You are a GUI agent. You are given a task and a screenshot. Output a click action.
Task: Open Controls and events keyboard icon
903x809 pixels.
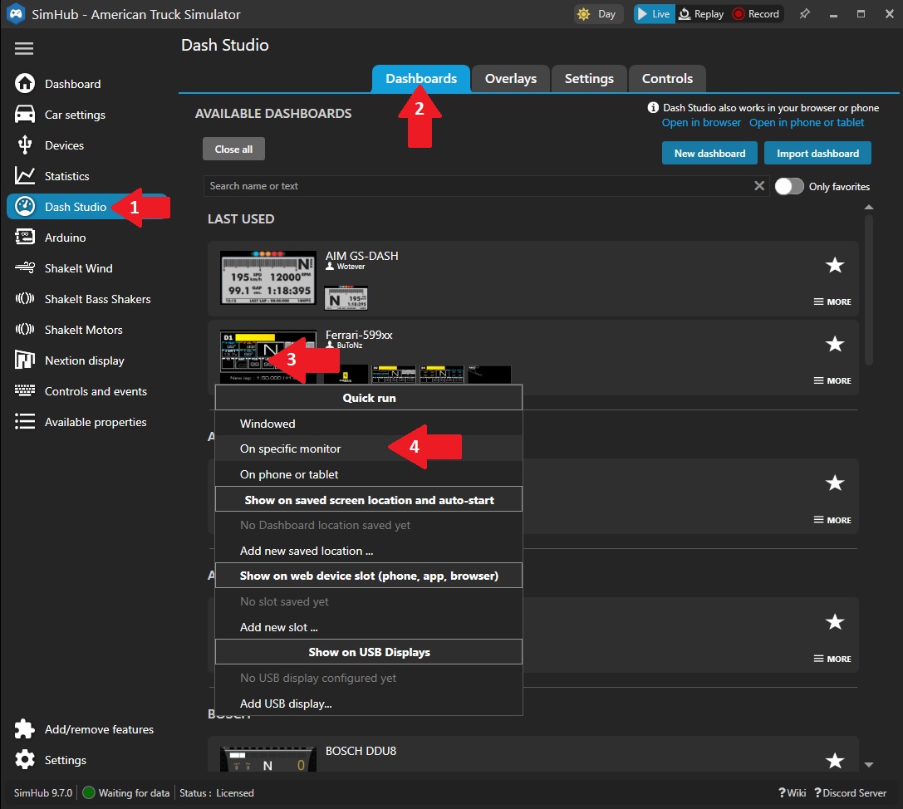pos(25,390)
